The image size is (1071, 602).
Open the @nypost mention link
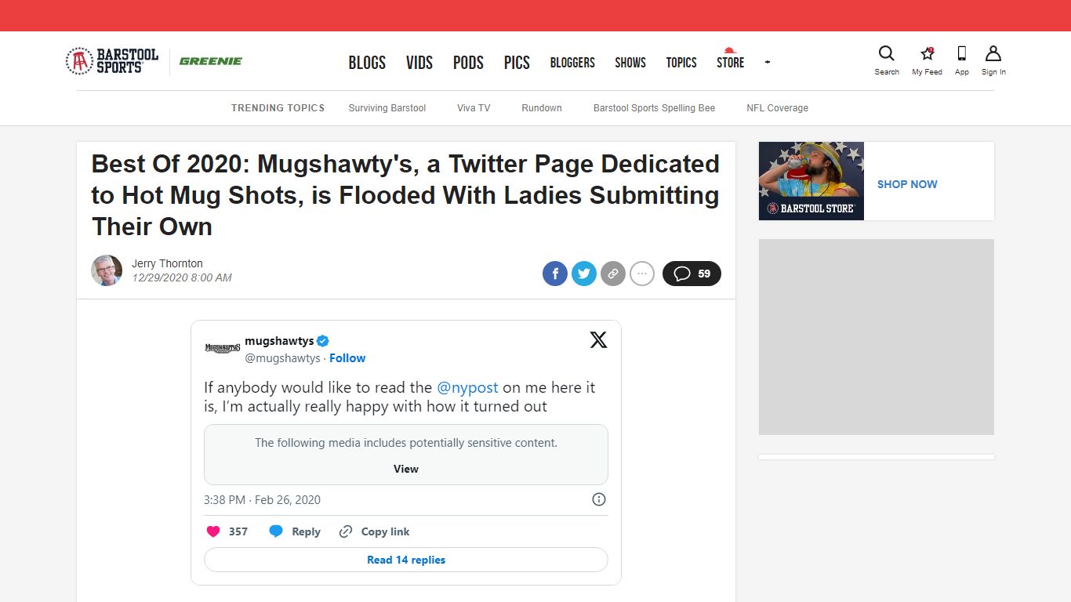click(467, 387)
